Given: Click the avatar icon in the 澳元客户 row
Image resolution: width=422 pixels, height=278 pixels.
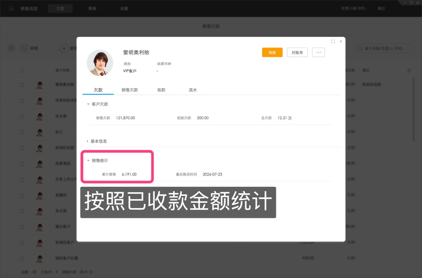Looking at the screenshot, I should click(39, 227).
